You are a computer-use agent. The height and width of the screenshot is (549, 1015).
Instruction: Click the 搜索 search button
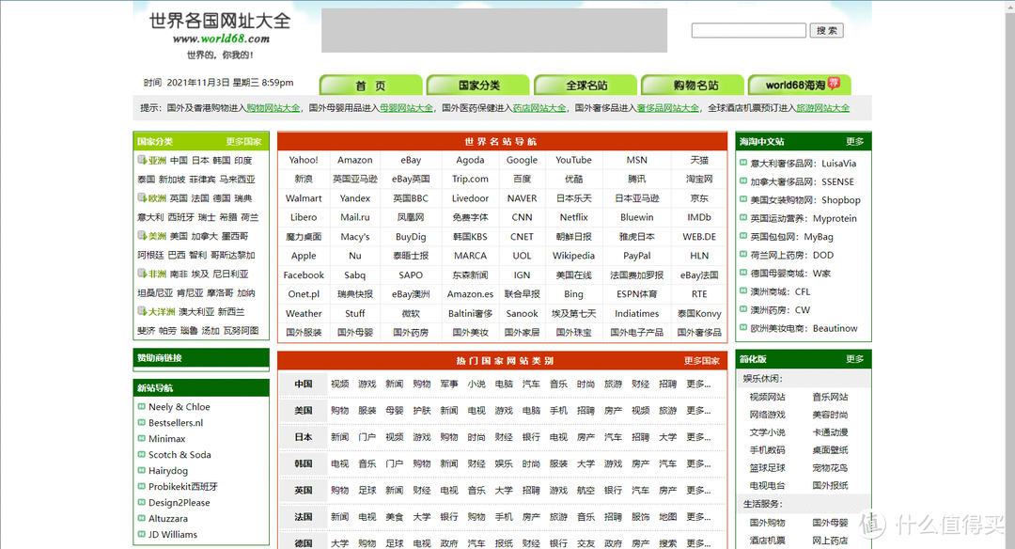pos(827,30)
